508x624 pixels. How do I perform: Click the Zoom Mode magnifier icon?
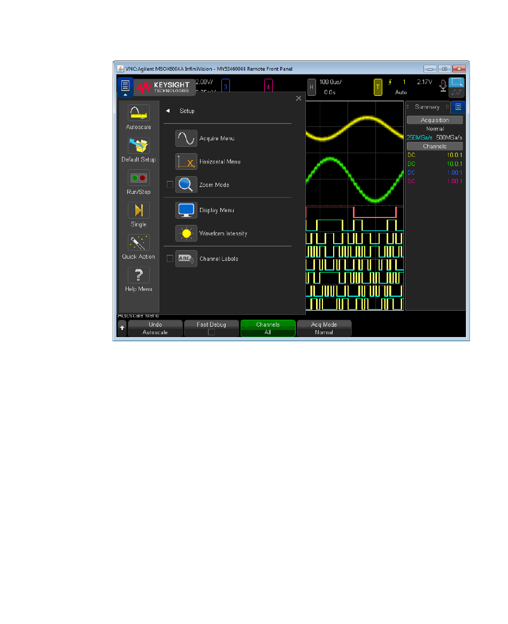click(186, 185)
